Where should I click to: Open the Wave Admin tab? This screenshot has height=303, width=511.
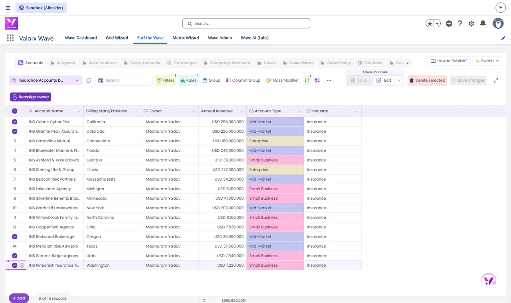pyautogui.click(x=220, y=38)
